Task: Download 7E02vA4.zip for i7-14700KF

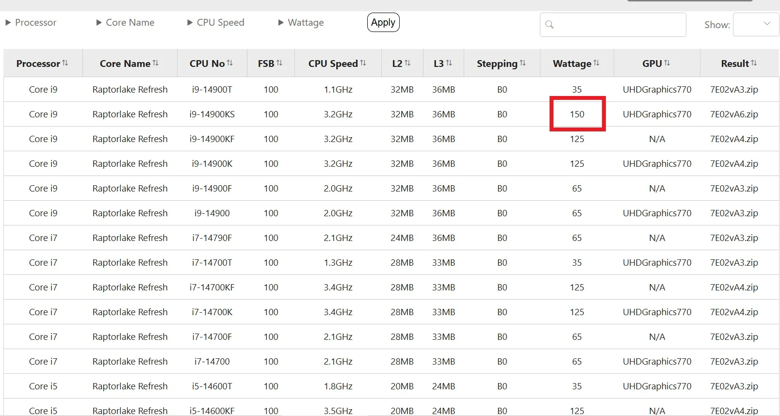Action: click(734, 288)
